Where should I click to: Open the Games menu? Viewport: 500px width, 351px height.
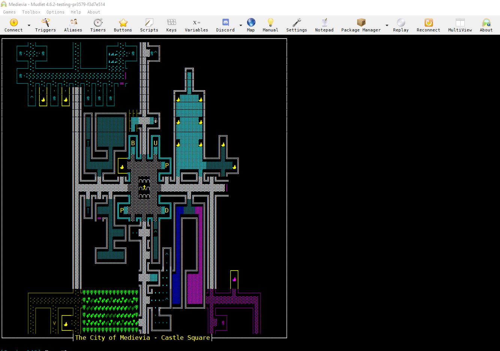pos(9,12)
